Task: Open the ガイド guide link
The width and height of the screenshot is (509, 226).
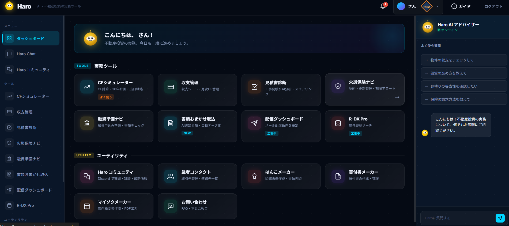Action: (461, 6)
